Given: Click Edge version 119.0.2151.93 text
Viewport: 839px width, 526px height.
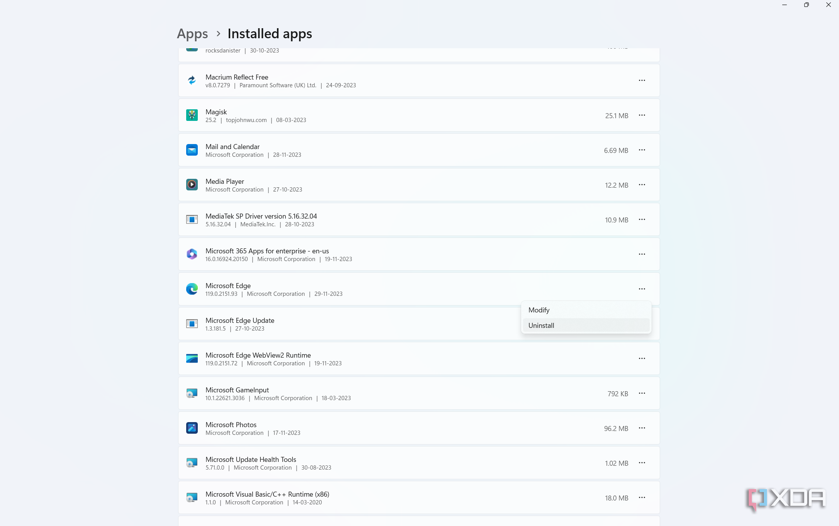Looking at the screenshot, I should coord(221,294).
